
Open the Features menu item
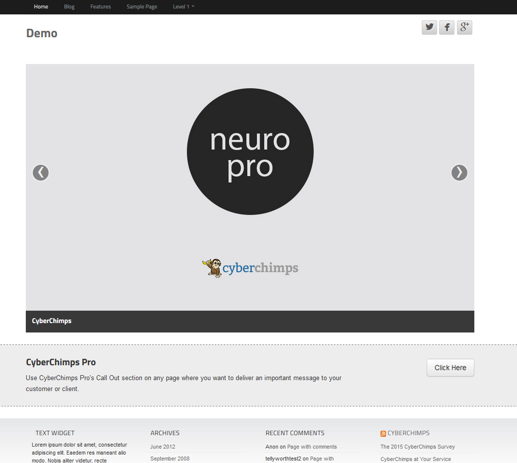(x=101, y=6)
